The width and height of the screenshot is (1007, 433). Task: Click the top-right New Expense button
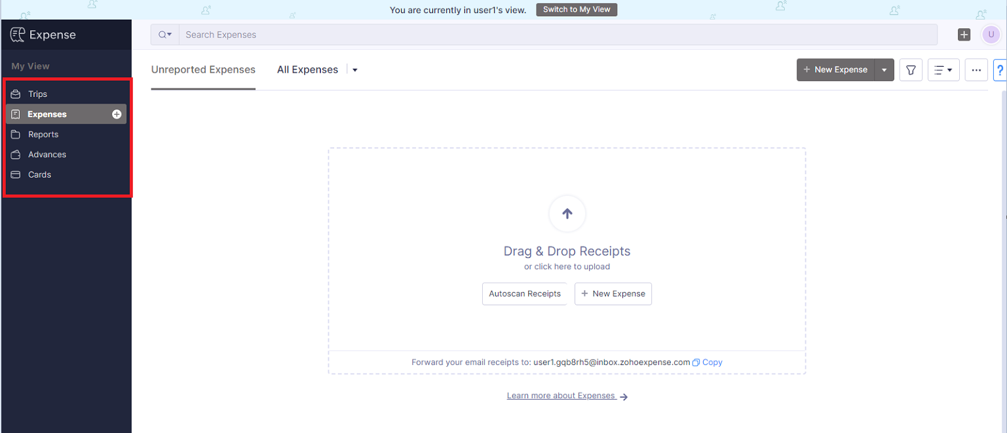click(x=836, y=70)
